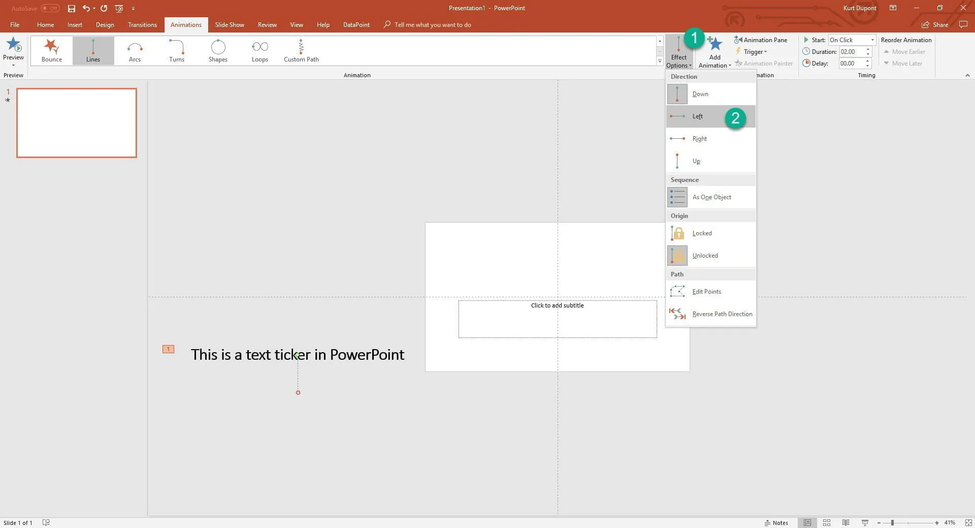Screen dimensions: 975x528
Task: Open the File tab
Action: click(15, 24)
